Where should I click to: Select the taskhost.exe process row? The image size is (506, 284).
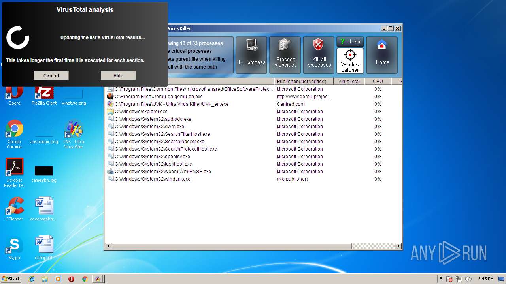pyautogui.click(x=253, y=164)
